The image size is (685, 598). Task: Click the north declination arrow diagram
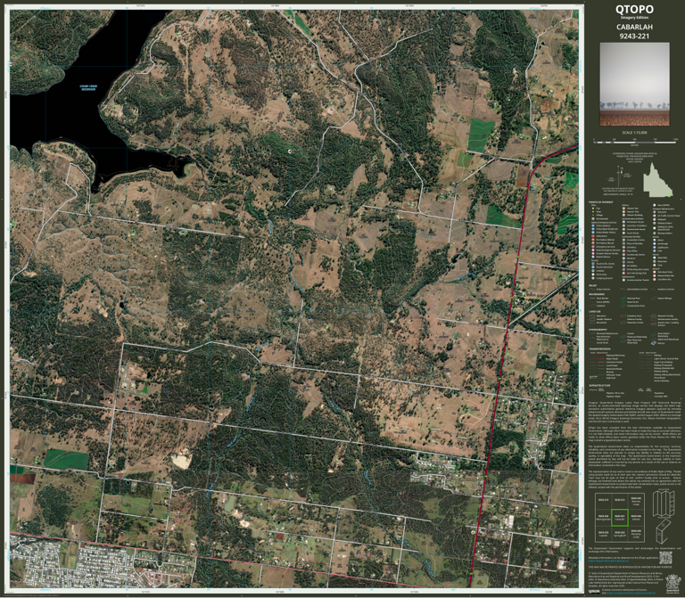click(620, 176)
